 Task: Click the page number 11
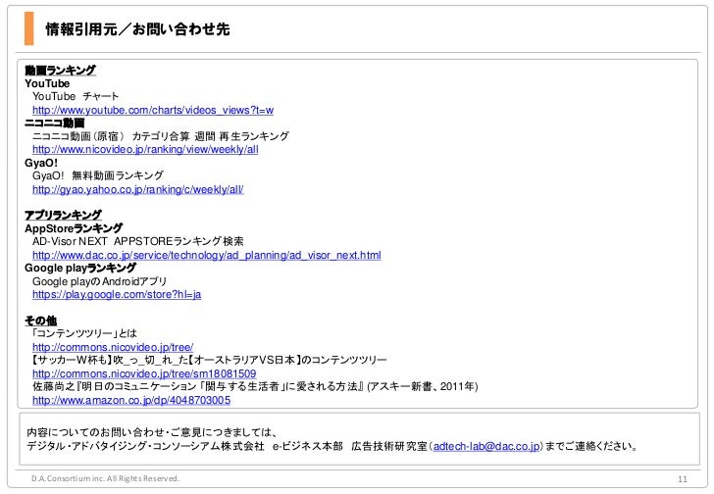tap(683, 479)
